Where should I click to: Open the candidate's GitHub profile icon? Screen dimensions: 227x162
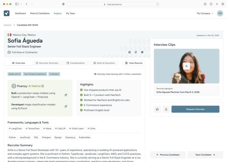[x=136, y=52]
